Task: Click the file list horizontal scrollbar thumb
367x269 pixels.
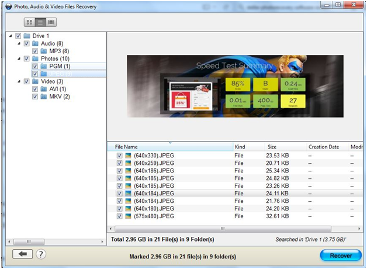Action: tap(223, 229)
